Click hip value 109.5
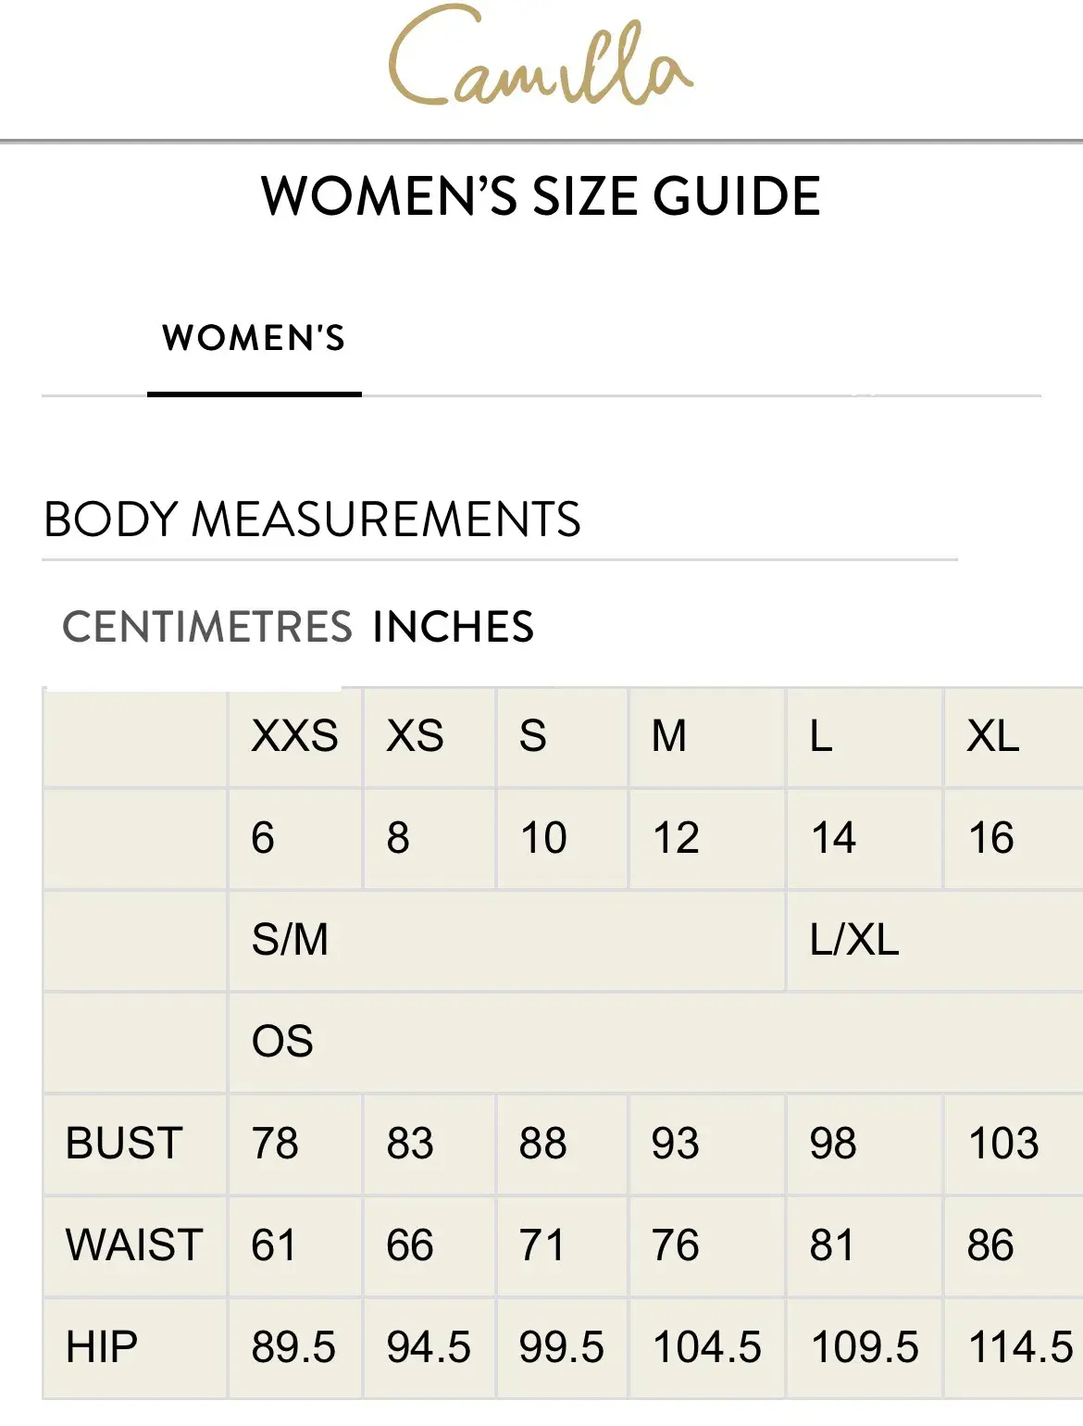 [865, 1347]
